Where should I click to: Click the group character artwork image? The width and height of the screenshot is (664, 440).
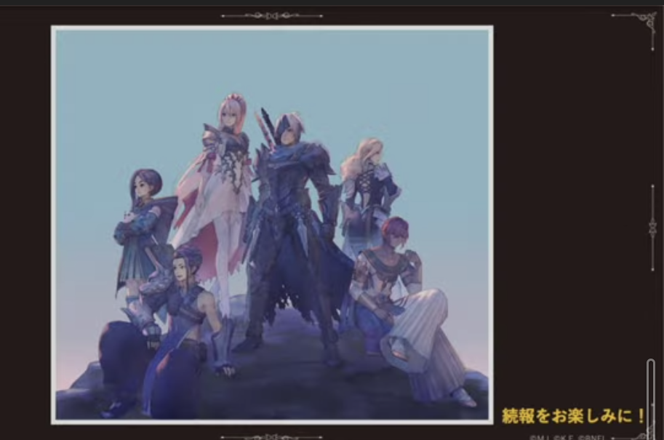tap(272, 225)
